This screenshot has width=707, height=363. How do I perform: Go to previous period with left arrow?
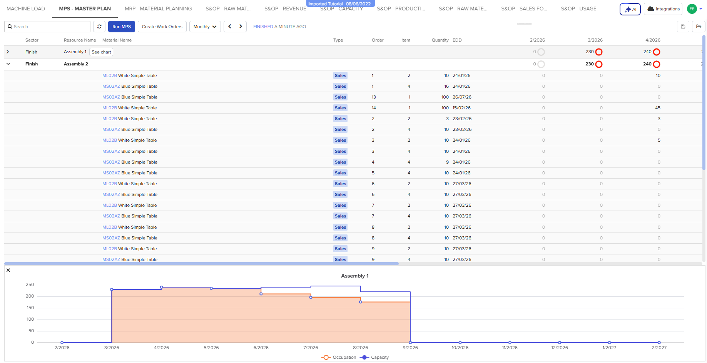click(229, 27)
